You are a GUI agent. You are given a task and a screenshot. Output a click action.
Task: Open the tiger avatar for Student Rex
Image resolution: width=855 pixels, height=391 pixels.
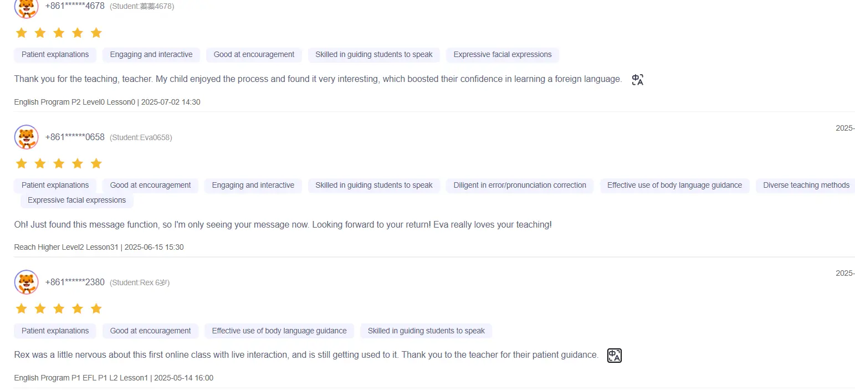tap(26, 282)
